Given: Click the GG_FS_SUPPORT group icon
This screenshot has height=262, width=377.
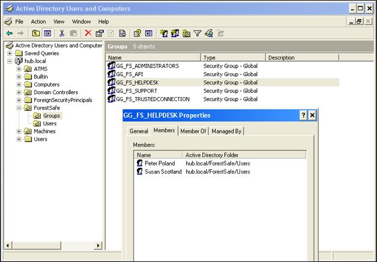Looking at the screenshot, I should pyautogui.click(x=112, y=91).
